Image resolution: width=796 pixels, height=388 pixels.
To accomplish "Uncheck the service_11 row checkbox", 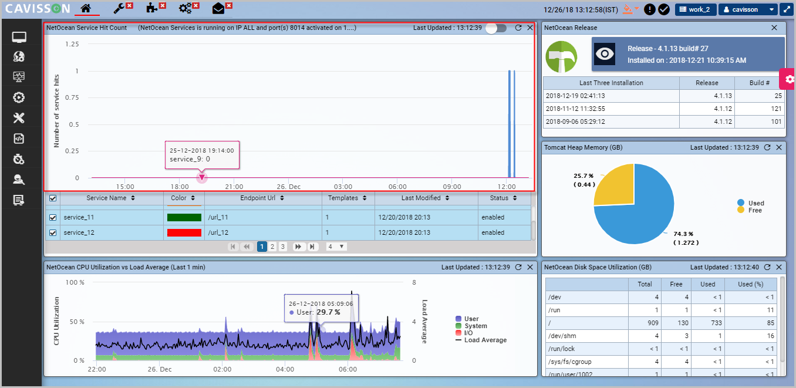I will coord(53,217).
